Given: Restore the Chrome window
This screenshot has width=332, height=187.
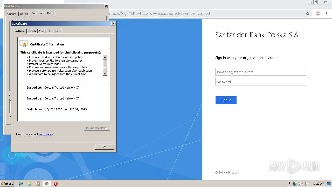Looking at the screenshot, I should (316, 2).
